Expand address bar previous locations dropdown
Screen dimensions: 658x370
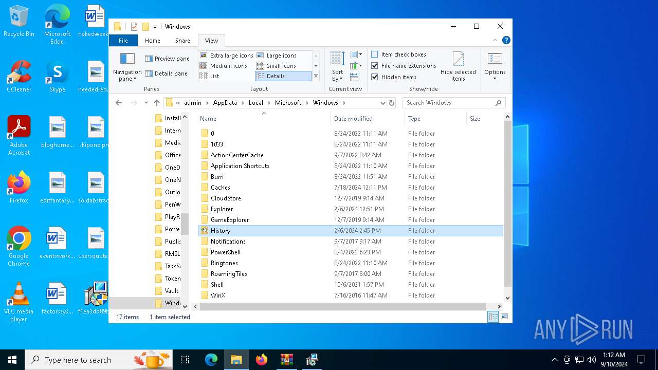(x=382, y=103)
